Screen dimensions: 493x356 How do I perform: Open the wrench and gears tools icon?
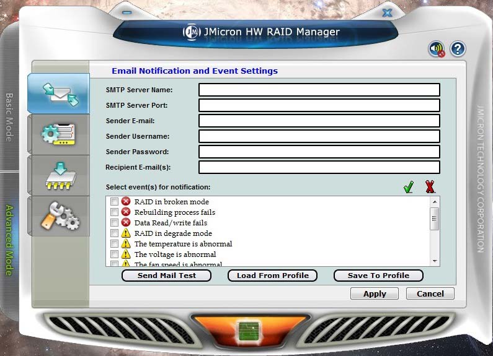[x=60, y=216]
